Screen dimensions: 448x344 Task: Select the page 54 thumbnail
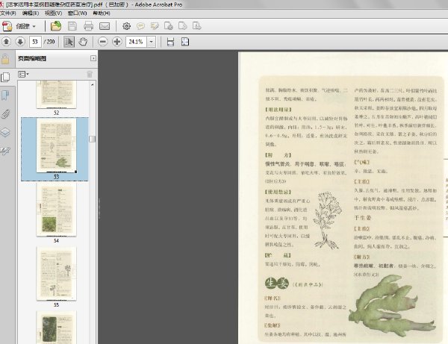55,211
